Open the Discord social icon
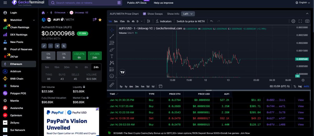The image size is (314, 136). [51, 46]
